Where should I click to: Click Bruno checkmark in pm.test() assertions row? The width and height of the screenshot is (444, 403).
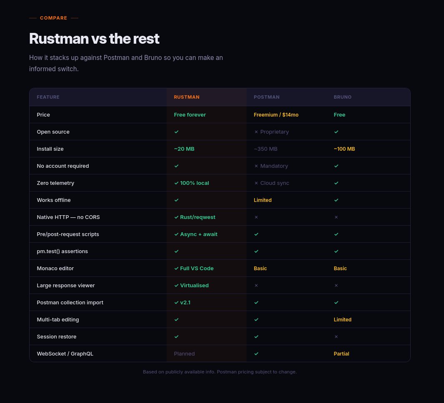336,251
